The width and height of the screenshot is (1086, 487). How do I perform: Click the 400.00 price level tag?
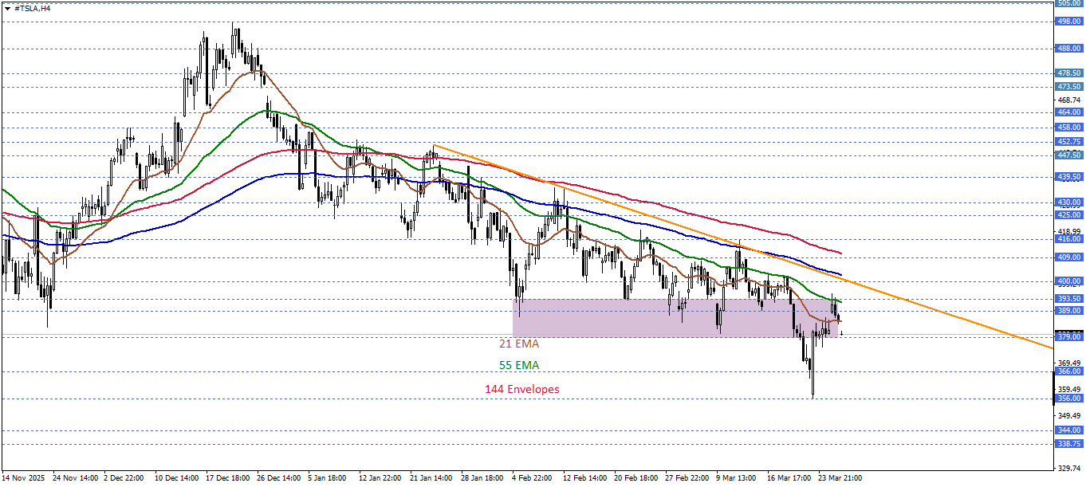click(x=1068, y=281)
